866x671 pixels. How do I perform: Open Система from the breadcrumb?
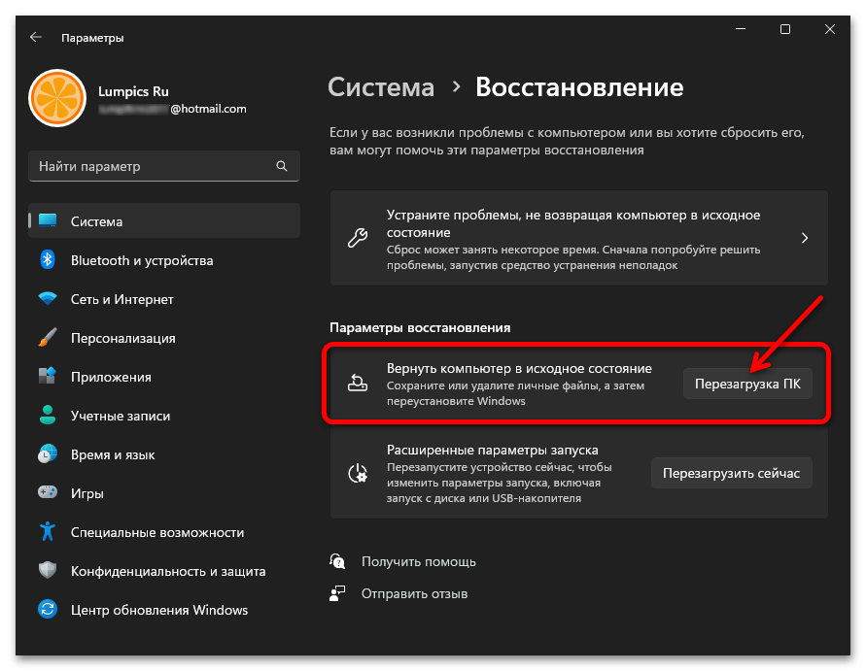click(x=381, y=87)
